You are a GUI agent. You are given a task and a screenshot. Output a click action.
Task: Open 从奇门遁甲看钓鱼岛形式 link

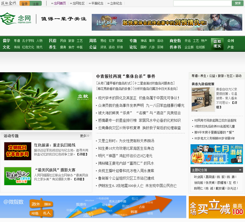click(114, 83)
